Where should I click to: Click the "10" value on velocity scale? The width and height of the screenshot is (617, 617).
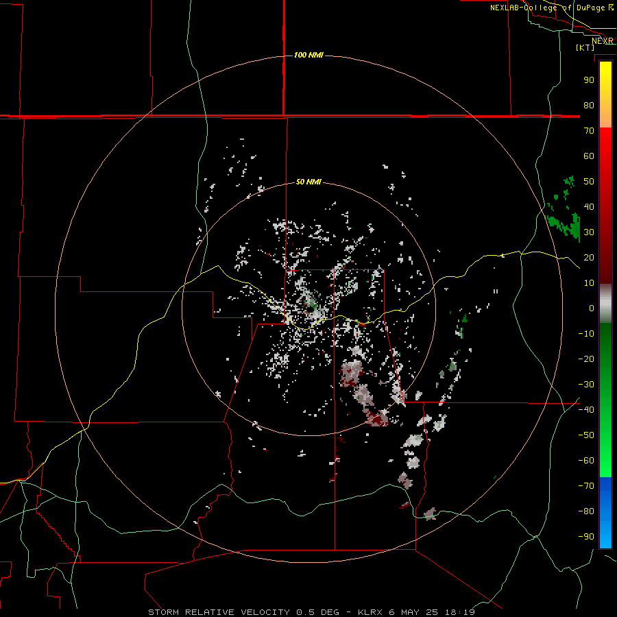click(589, 283)
